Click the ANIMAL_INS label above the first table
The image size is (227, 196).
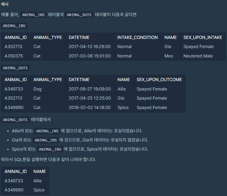tap(14, 26)
